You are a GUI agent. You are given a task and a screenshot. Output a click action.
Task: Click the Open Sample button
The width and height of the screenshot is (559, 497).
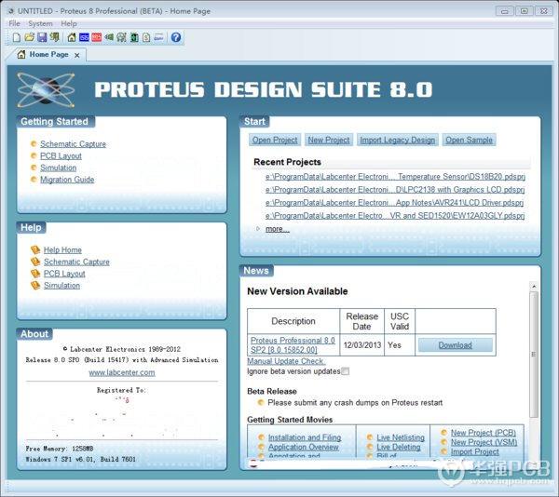coord(469,141)
